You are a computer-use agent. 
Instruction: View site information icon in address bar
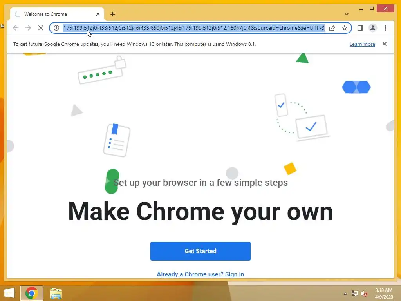pyautogui.click(x=56, y=28)
